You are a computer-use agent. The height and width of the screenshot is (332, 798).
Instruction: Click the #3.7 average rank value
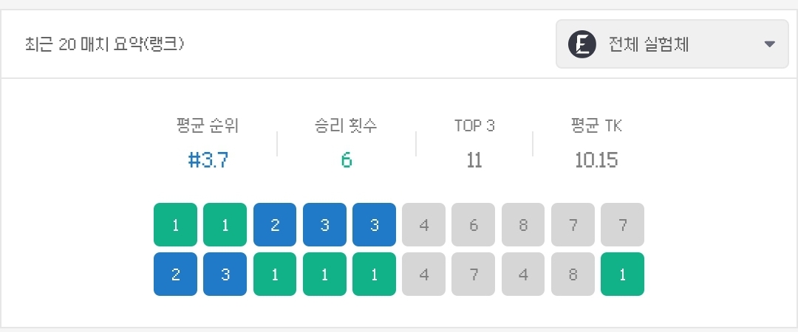208,160
